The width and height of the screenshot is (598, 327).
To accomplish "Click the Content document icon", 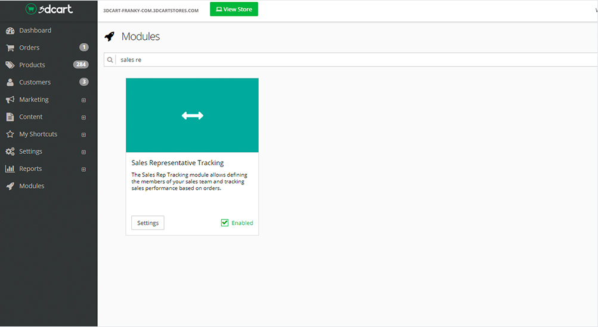I will tap(10, 117).
